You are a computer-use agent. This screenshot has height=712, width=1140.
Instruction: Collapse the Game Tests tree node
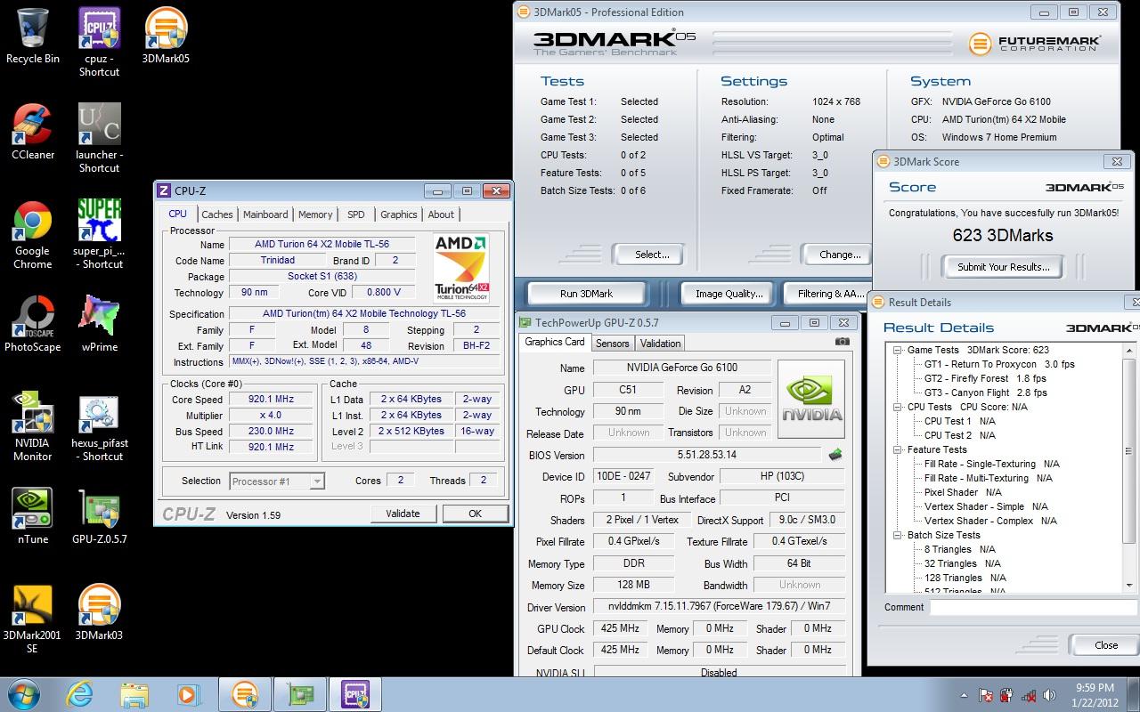pyautogui.click(x=898, y=350)
